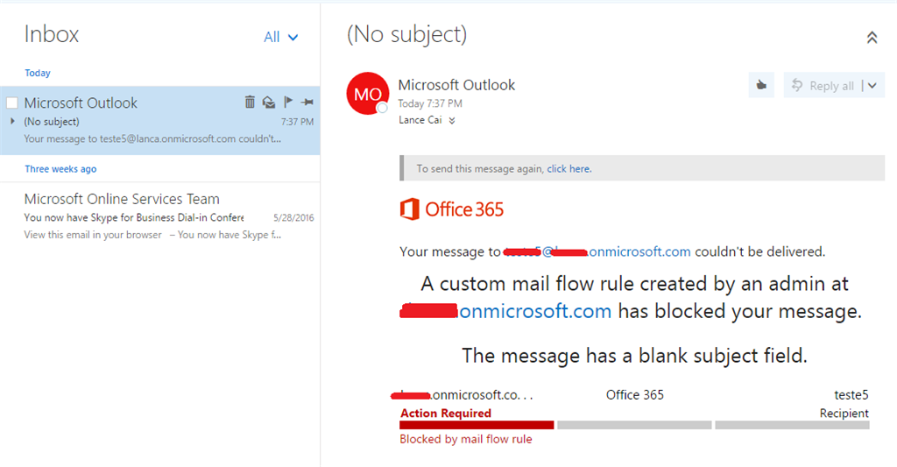
Task: Click the thumbs-up Like button
Action: click(x=761, y=85)
